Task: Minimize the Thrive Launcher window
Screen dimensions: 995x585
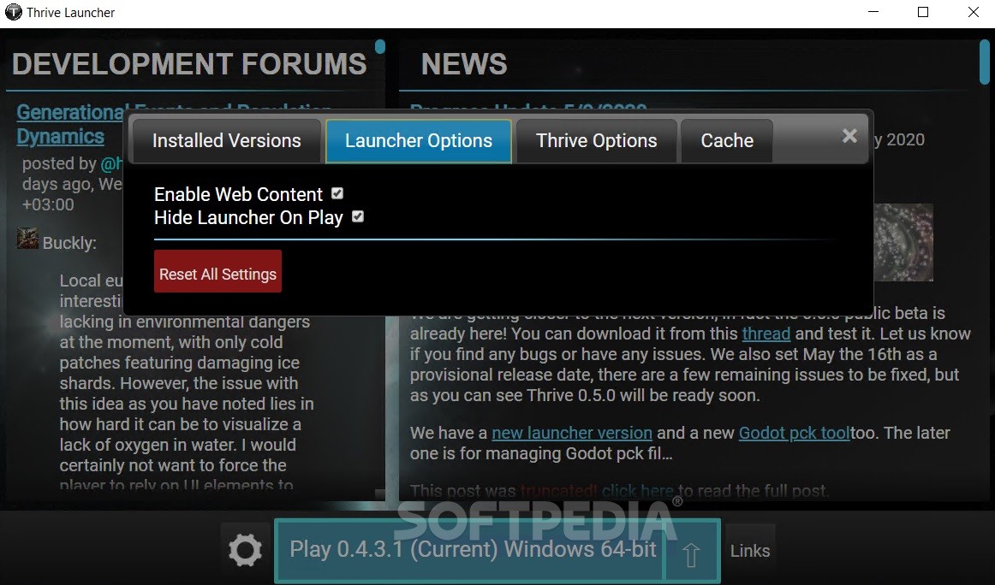Action: (873, 13)
